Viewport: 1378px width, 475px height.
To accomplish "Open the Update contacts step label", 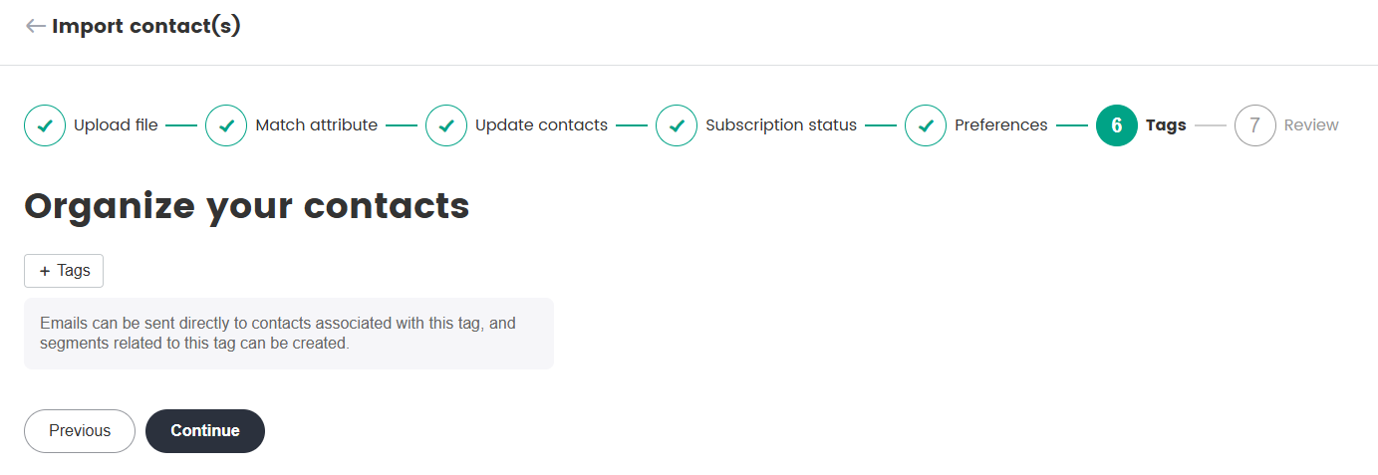I will tap(541, 125).
